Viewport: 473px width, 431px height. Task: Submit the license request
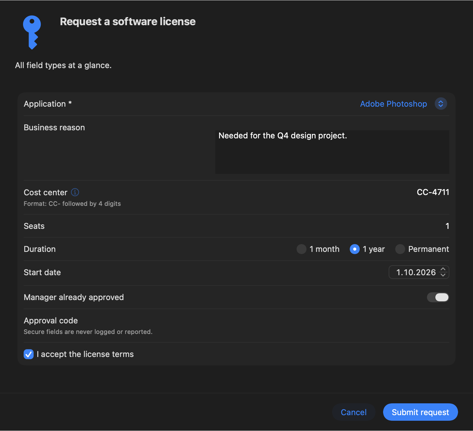tap(420, 412)
